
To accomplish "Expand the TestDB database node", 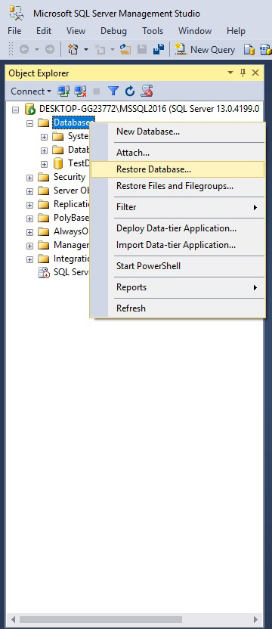I will pyautogui.click(x=44, y=164).
